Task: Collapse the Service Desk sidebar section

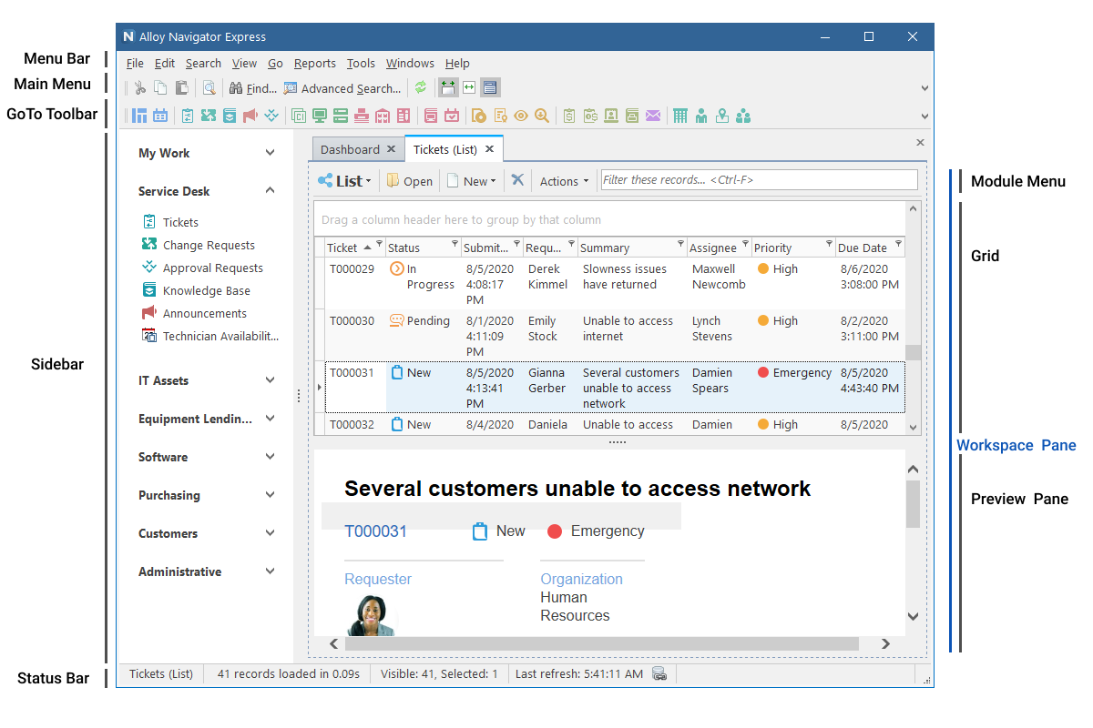Action: coord(270,191)
